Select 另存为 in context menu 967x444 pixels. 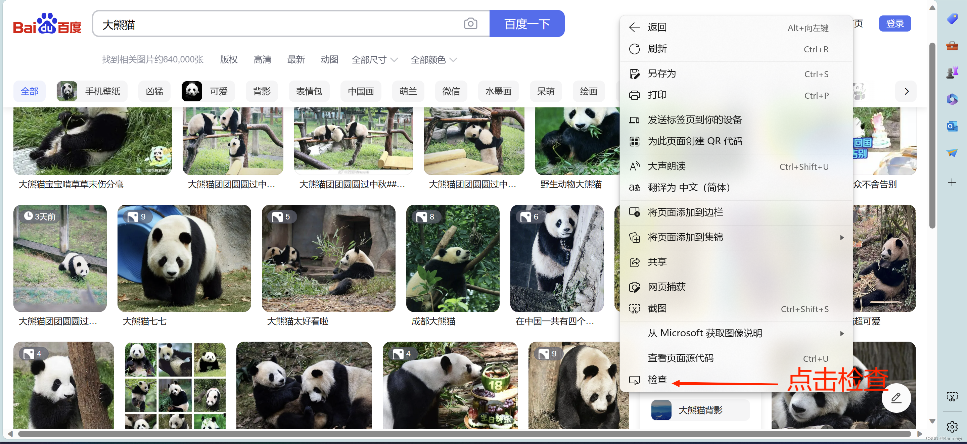point(661,73)
